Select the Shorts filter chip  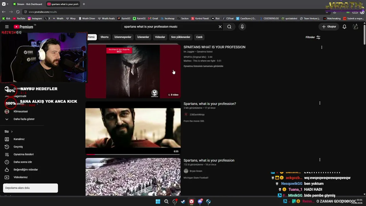[x=104, y=37]
